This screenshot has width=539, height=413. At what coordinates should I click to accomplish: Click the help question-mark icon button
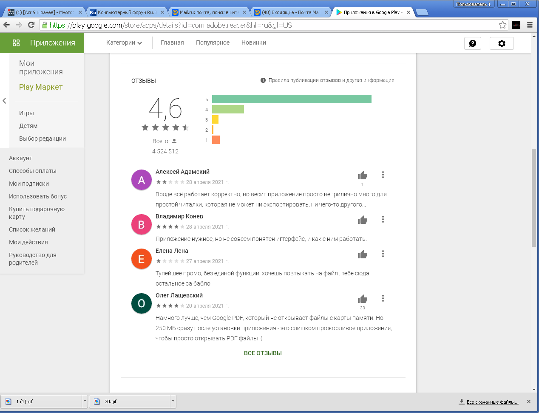[473, 43]
